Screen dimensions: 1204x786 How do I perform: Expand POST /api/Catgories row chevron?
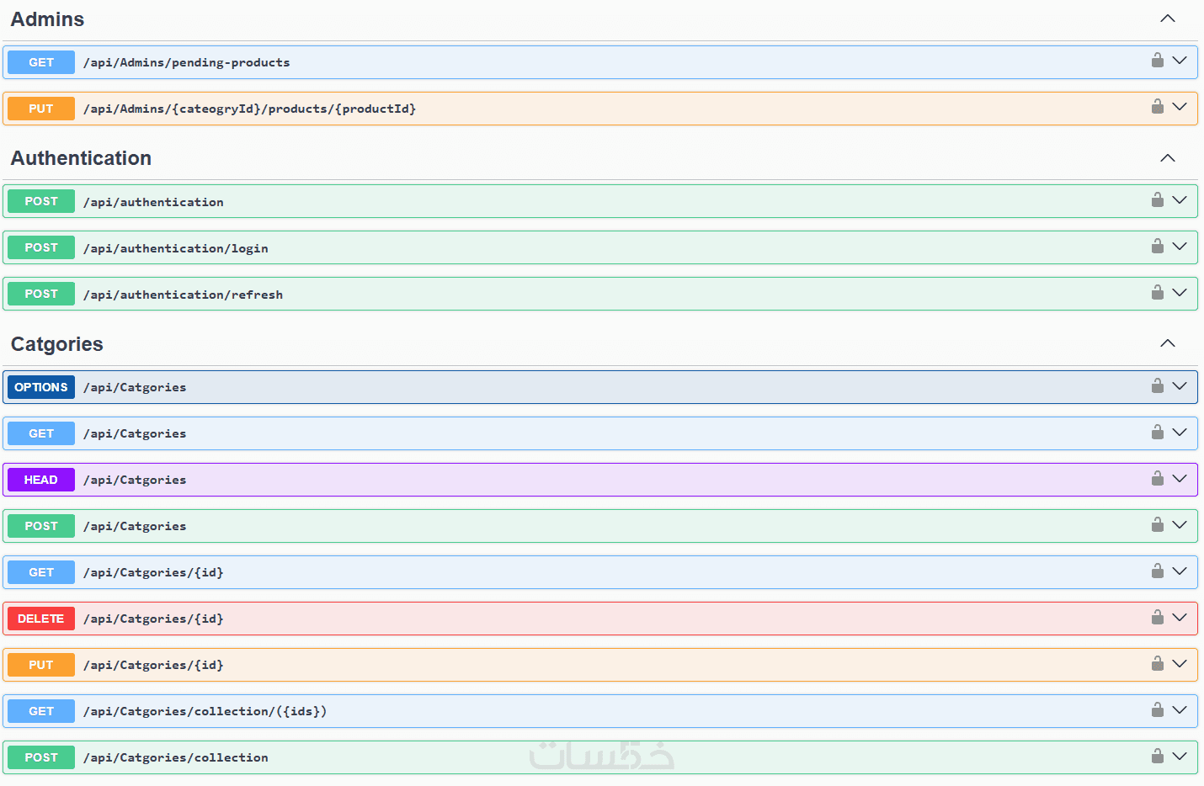click(1180, 525)
